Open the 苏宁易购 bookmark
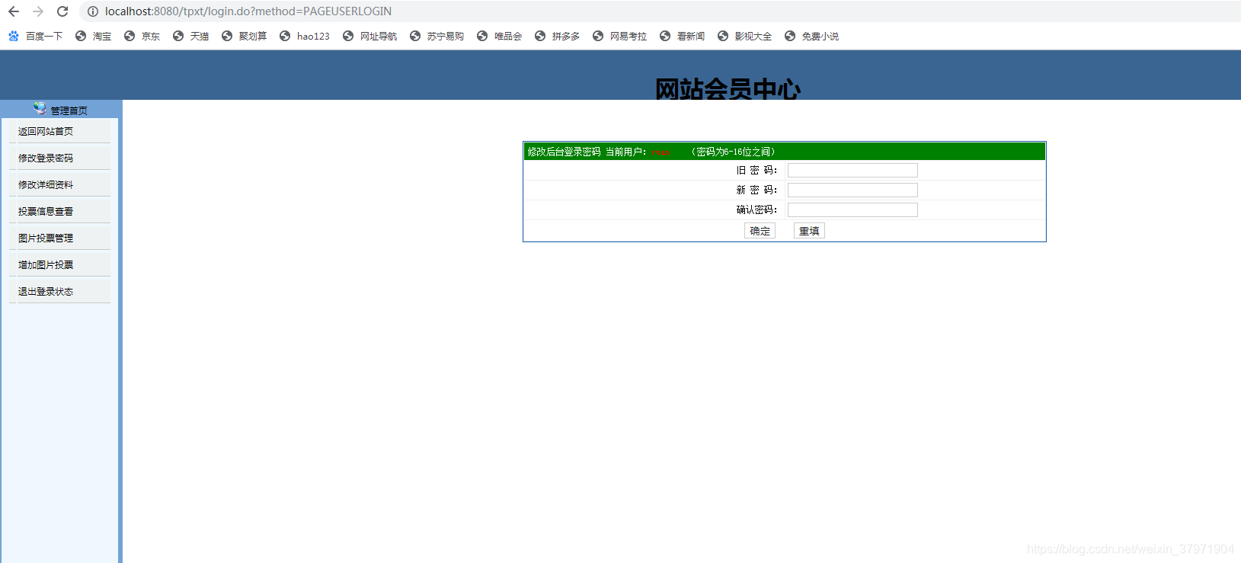Screen dimensions: 1241x563 437,36
